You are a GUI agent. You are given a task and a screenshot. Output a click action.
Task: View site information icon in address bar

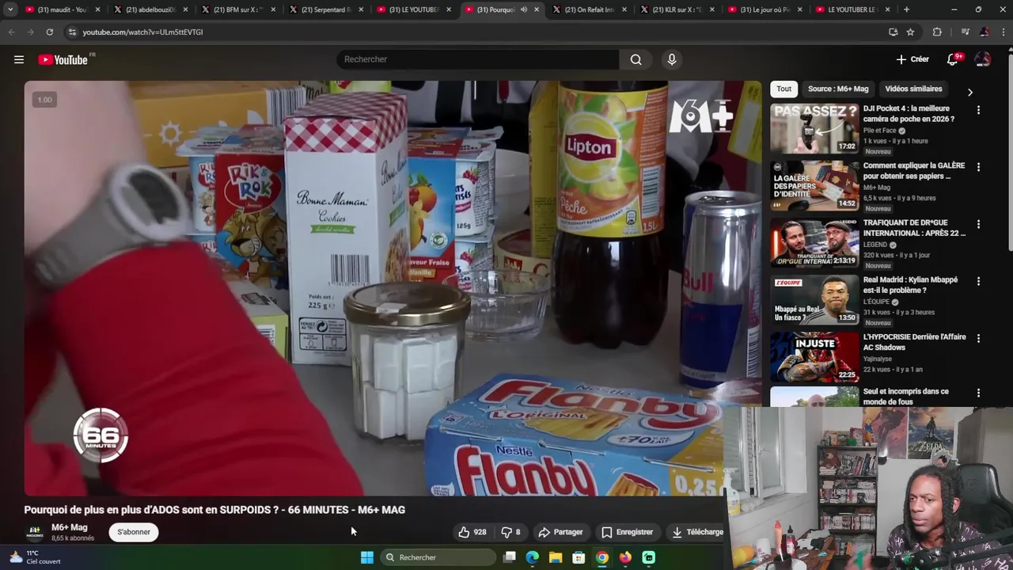(72, 32)
